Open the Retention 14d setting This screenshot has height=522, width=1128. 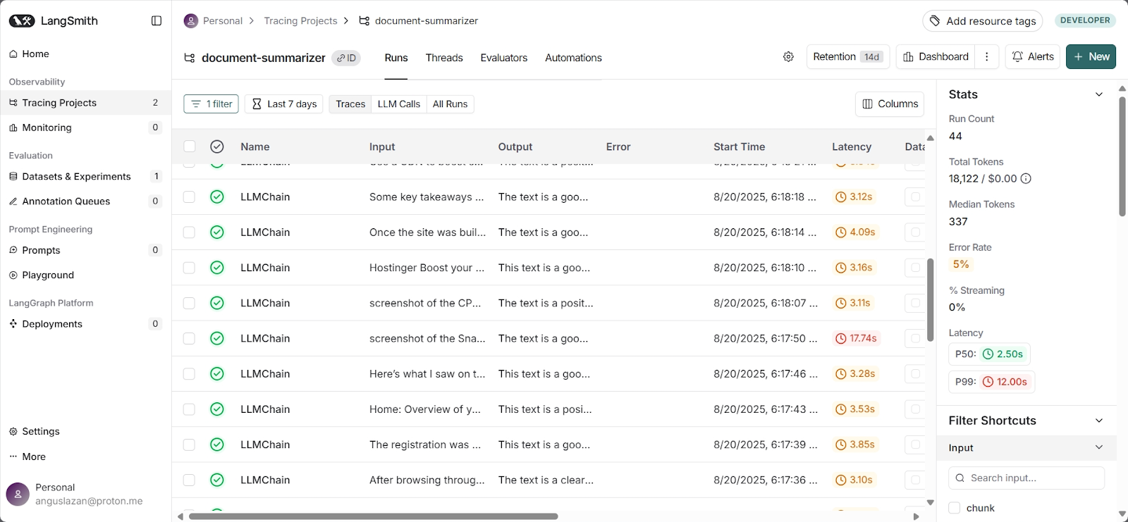coord(847,57)
